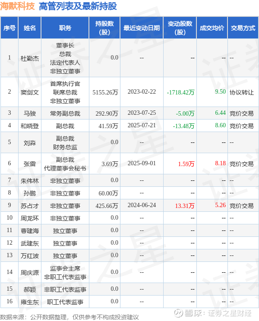Click the change value -5.00万
259x321 pixels.
pos(185,113)
